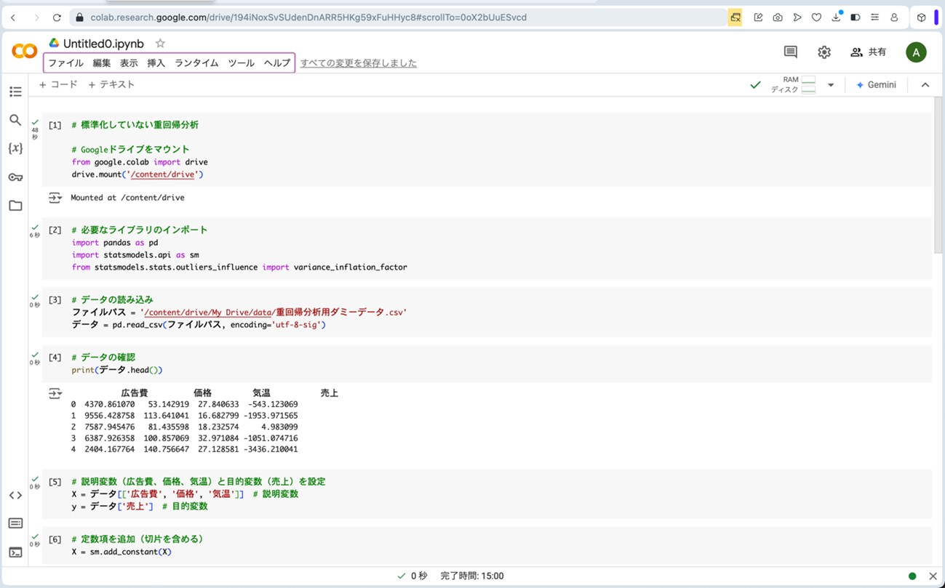Run cell [2] importing libraries
This screenshot has height=588, width=945.
(55, 230)
